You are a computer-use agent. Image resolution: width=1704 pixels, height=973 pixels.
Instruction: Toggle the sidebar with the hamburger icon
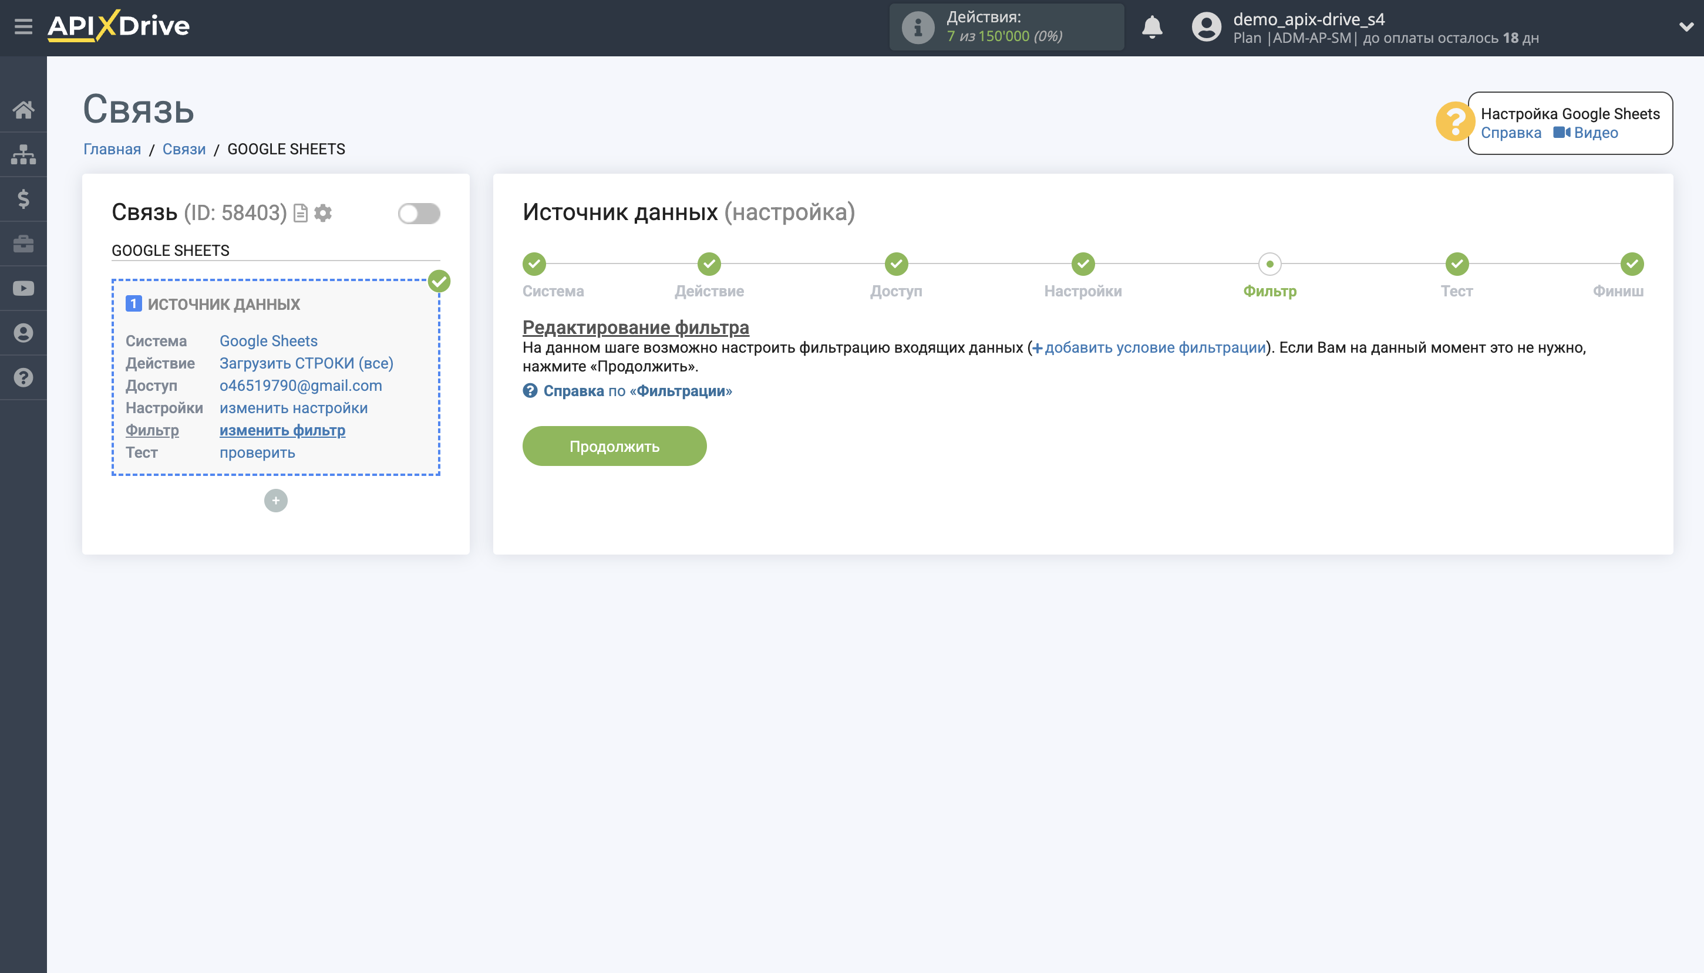(x=24, y=26)
